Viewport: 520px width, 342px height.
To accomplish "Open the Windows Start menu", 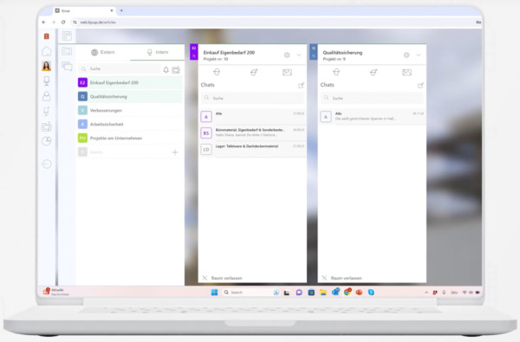I will [x=214, y=293].
